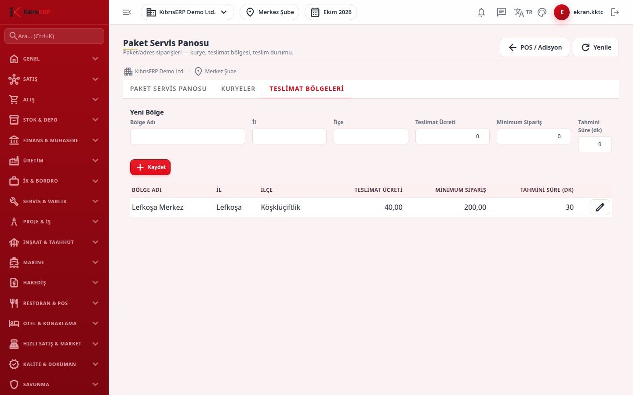Image resolution: width=633 pixels, height=395 pixels.
Task: Open the Merkez Şube branch selector
Action: (x=269, y=12)
